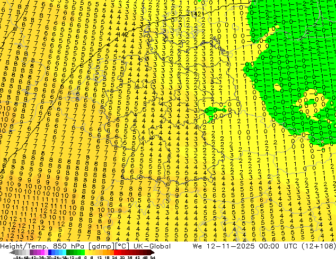Click the gray left arrow end of color scale
Image resolution: width=336 pixels, height=259 pixels.
click(12, 252)
